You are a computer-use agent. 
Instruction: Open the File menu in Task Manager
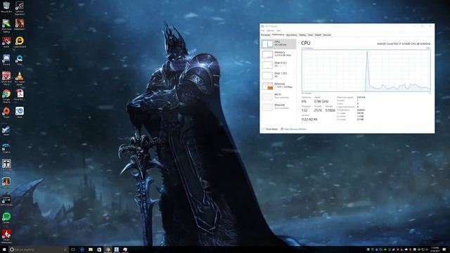click(262, 30)
